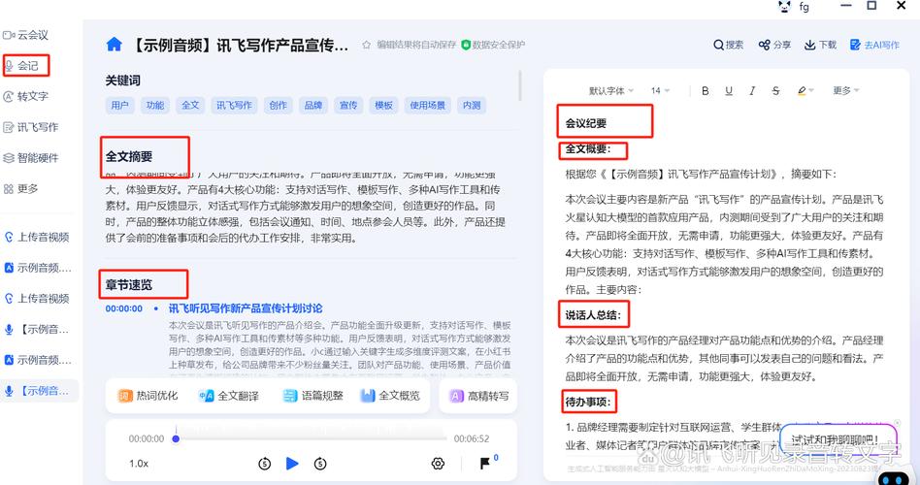The width and height of the screenshot is (920, 485).
Task: Open font size 14 dropdown
Action: click(660, 91)
